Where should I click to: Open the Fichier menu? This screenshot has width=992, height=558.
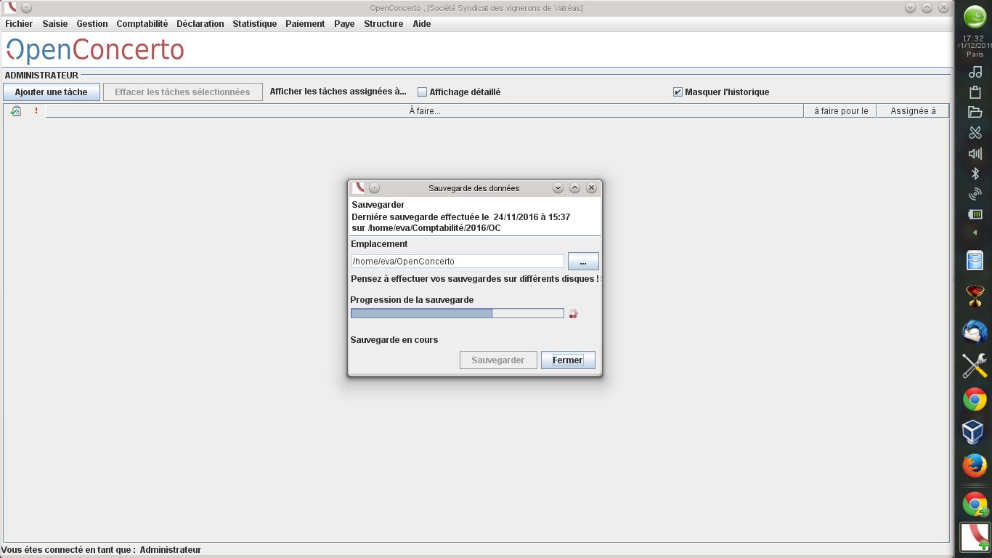coord(19,24)
